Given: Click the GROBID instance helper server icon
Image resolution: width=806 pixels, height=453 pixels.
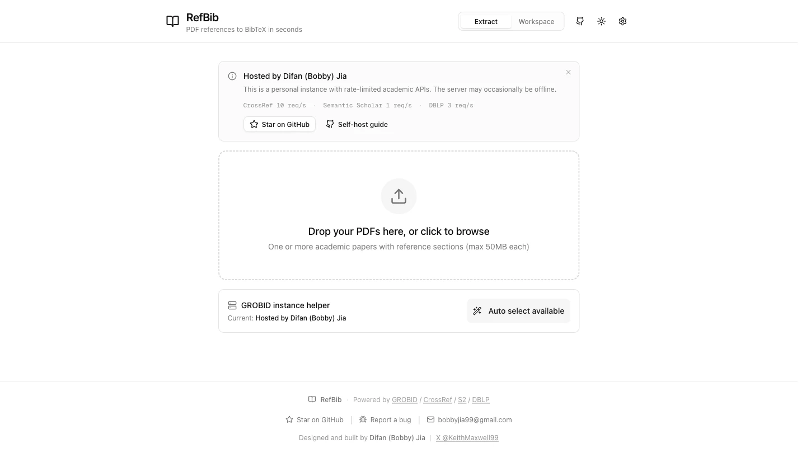Looking at the screenshot, I should pyautogui.click(x=232, y=305).
